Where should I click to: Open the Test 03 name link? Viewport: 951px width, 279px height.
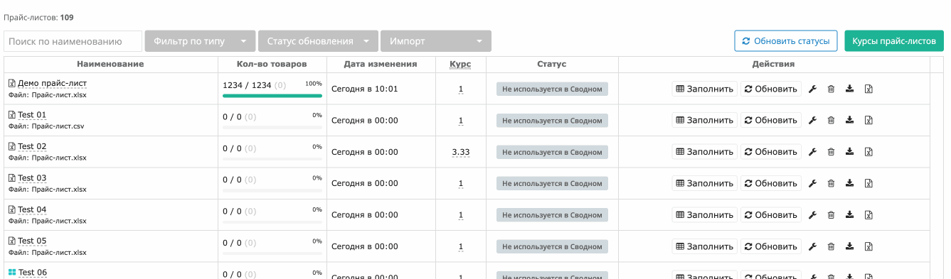[32, 178]
